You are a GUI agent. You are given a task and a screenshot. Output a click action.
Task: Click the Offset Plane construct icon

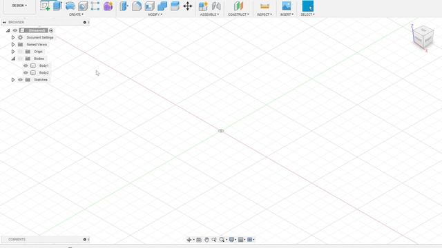tap(238, 6)
